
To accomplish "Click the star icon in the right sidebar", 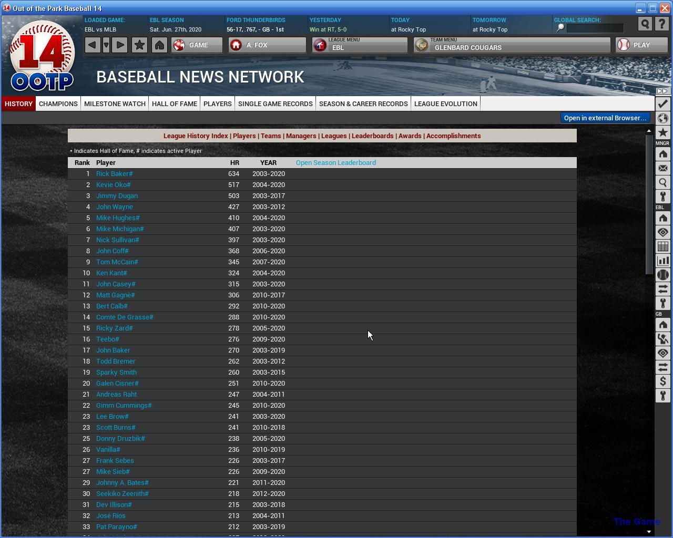I will 662,132.
